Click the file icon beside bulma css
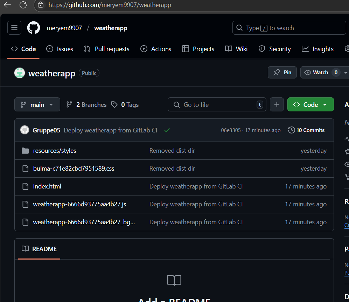The height and width of the screenshot is (302, 349). (25, 169)
